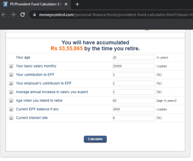This screenshot has height=161, width=193.
Task: Open a new tab with the plus button
Action: click(x=77, y=4)
